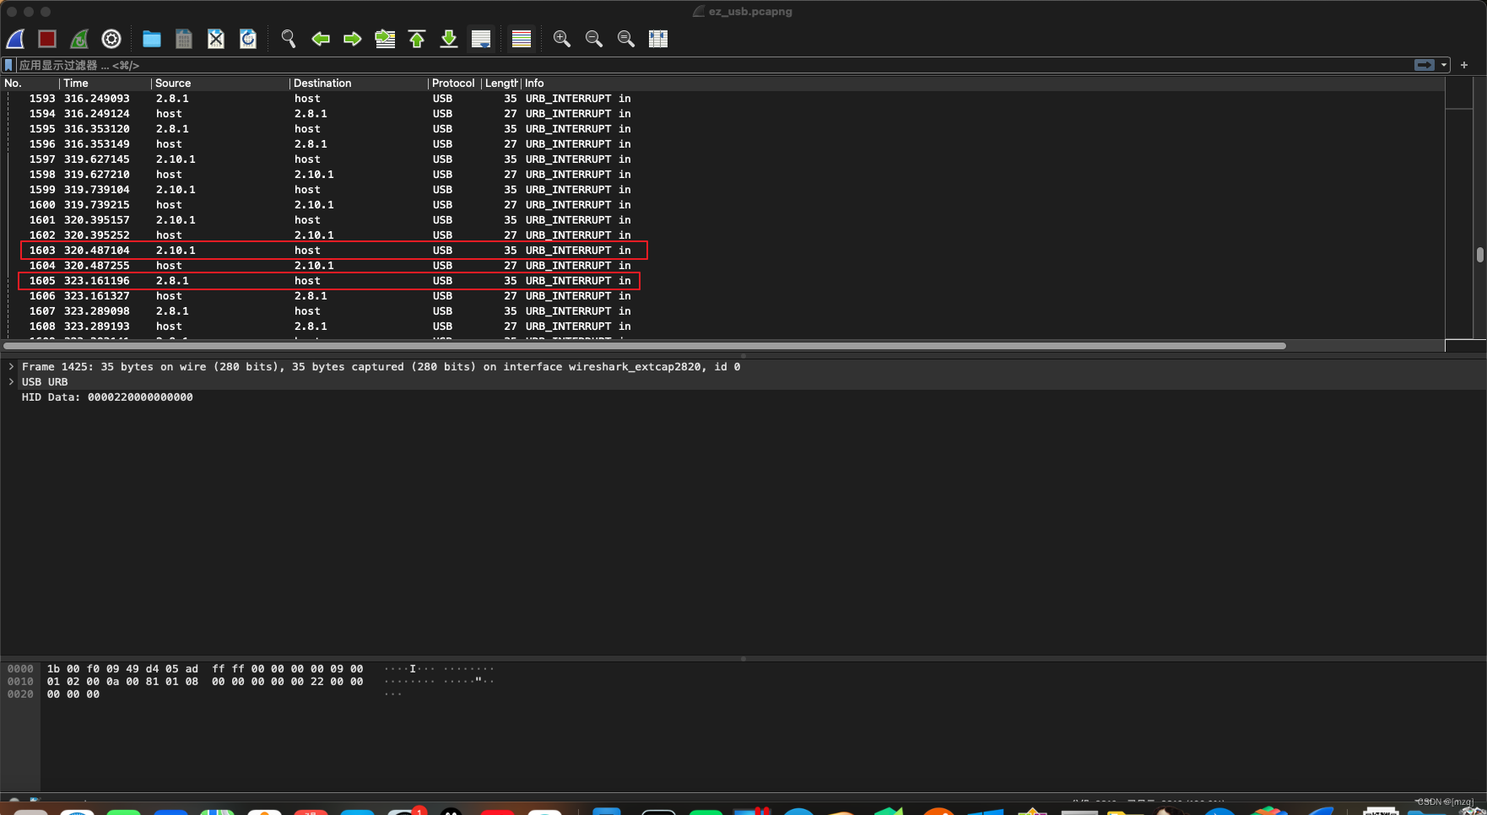
Task: Zoom out on packet text
Action: (594, 39)
